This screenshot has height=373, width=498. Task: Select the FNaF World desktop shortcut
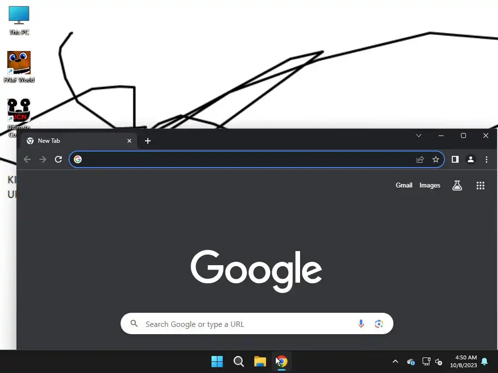pos(19,67)
